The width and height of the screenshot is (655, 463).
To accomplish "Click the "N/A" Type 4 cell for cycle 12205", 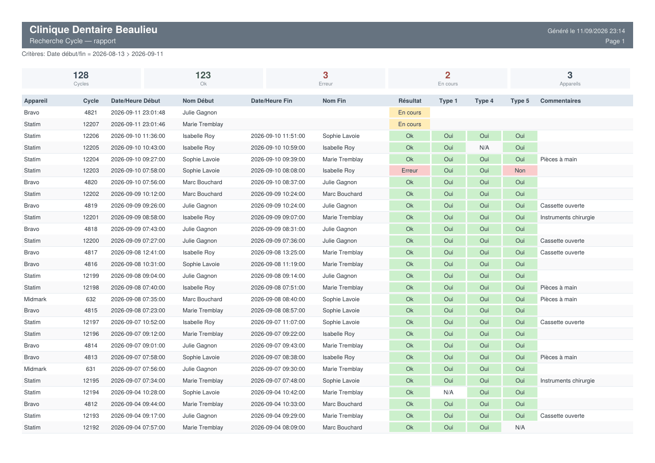I will pyautogui.click(x=484, y=148).
